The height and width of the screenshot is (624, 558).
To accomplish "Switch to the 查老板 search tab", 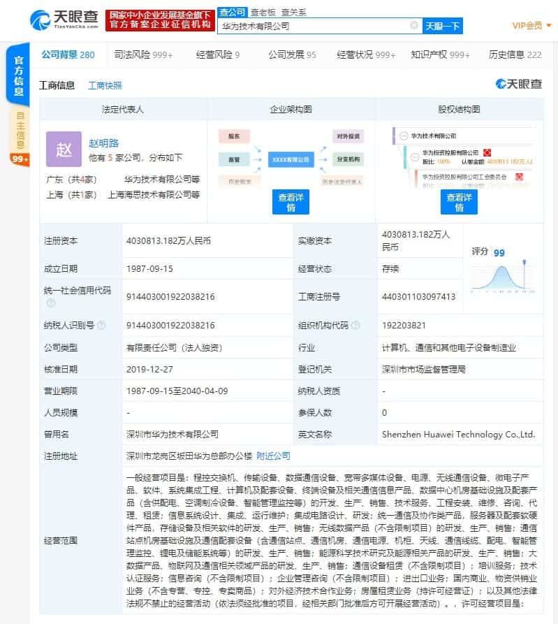I will click(x=263, y=13).
